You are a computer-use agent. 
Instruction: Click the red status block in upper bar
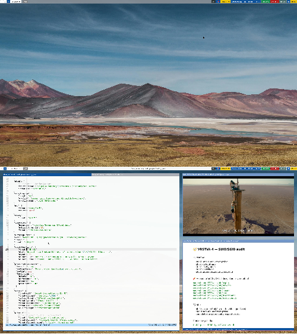pos(274,2)
